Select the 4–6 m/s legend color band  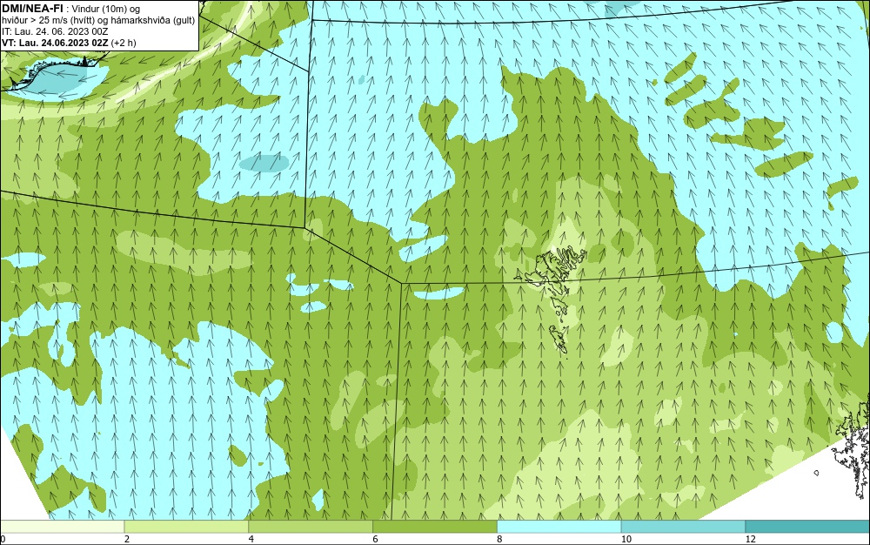[x=311, y=527]
